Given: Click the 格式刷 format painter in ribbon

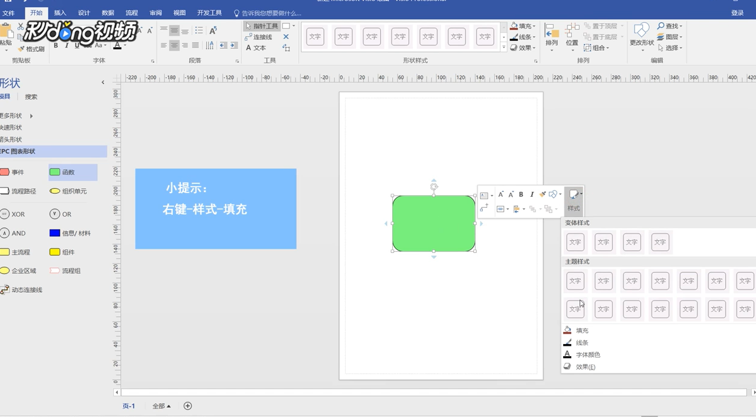Looking at the screenshot, I should coord(31,49).
